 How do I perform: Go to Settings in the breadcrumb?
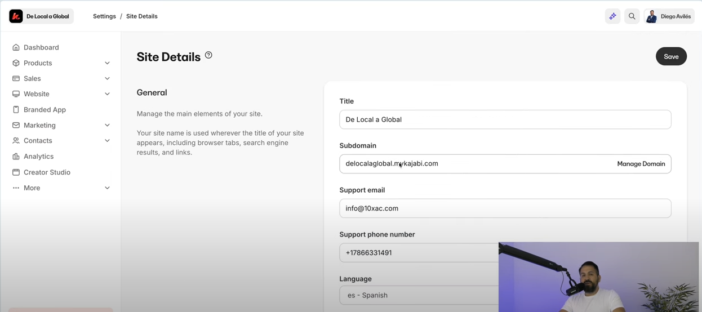(x=104, y=16)
